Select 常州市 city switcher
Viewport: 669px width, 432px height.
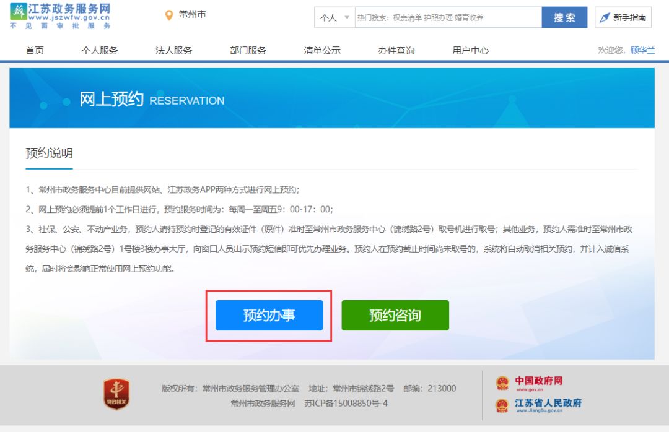coord(192,14)
